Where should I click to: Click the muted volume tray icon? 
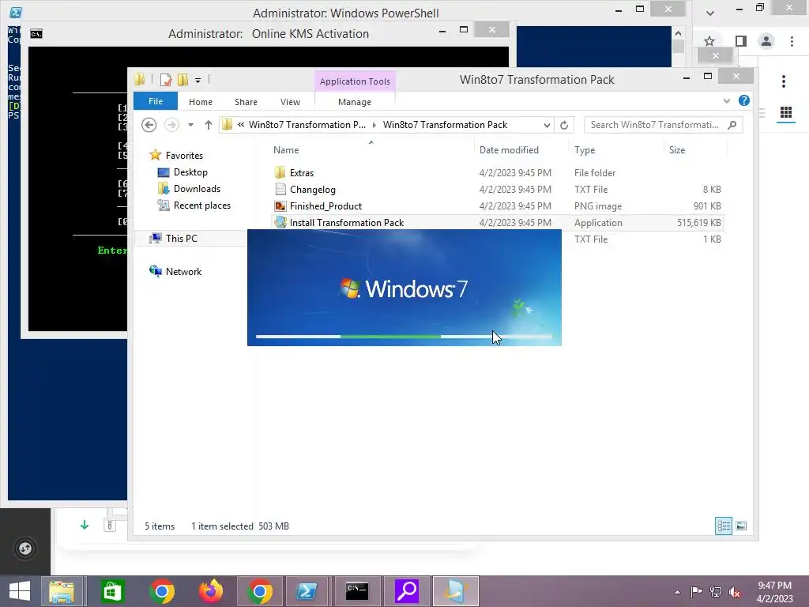pos(734,592)
